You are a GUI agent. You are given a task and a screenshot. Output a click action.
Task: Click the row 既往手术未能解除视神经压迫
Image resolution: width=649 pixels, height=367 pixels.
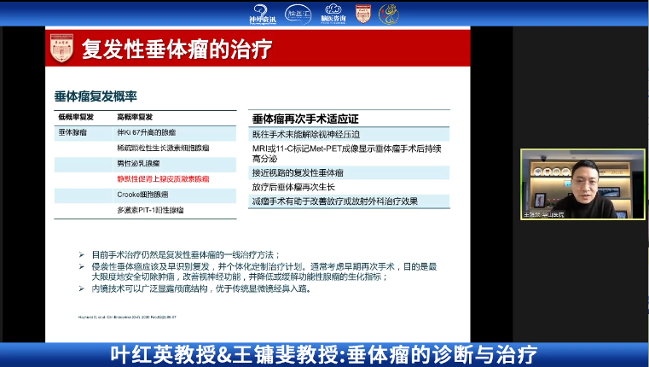click(x=349, y=135)
